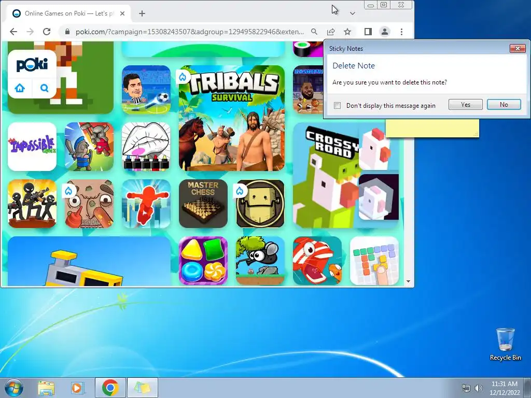Open the Crossy Road game
531x398 pixels.
(325, 175)
